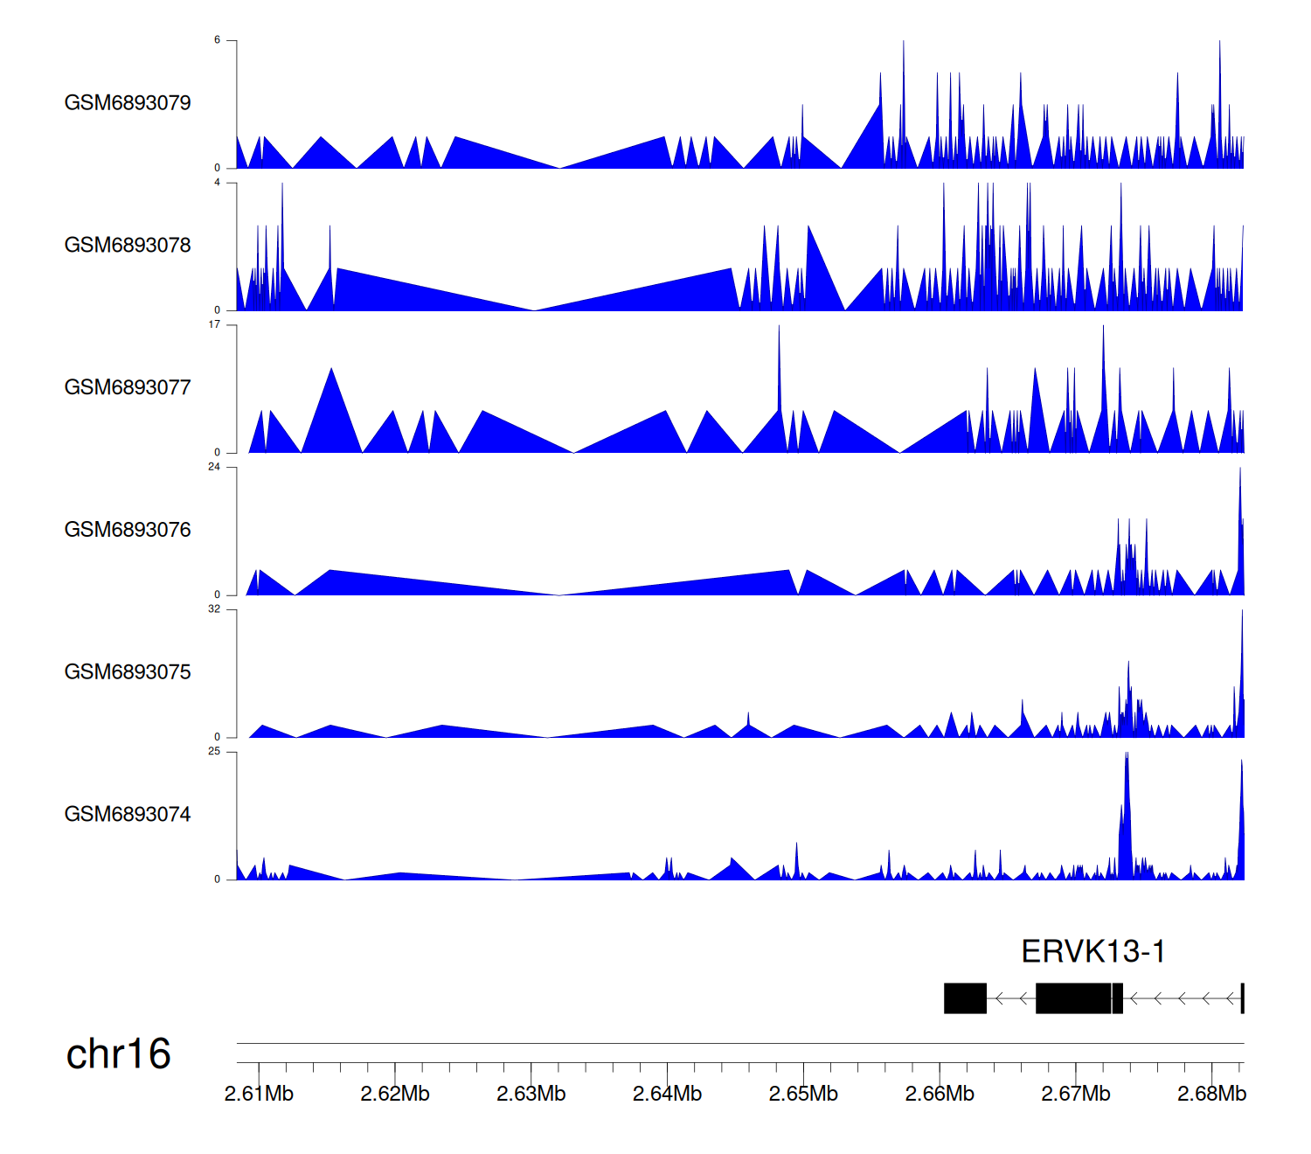1311x1154 pixels.
Task: Select the leftmost ERVK13-1 exon block
Action: tap(965, 998)
